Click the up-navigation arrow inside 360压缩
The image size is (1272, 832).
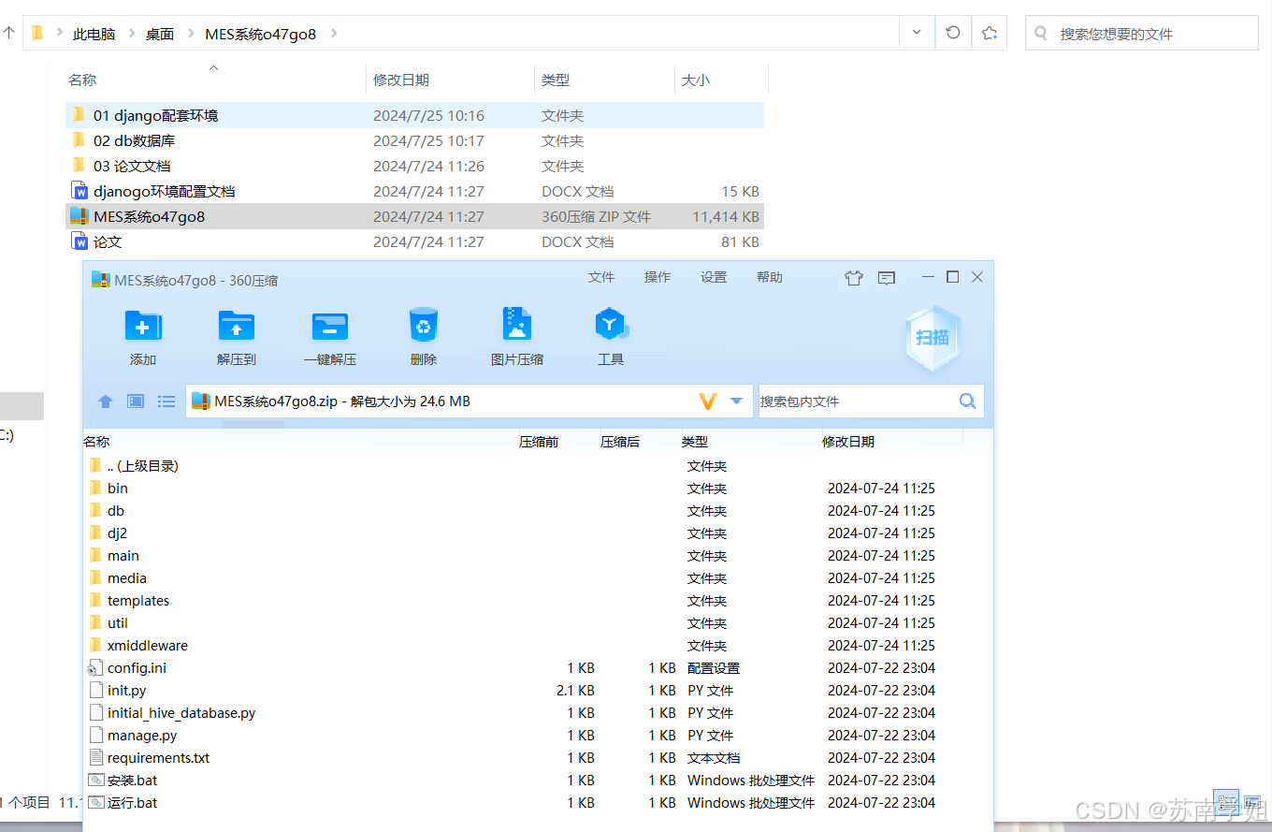point(105,400)
